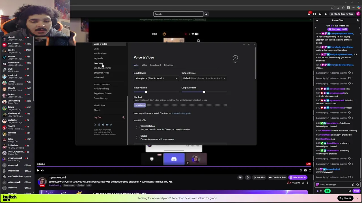The height and width of the screenshot is (203, 362).
Task: Open the chat bubble icon in top bar
Action: [320, 14]
